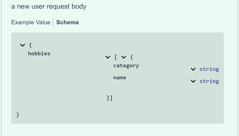Click the inner object opening curly brace
This screenshot has width=239, height=136.
point(132,57)
